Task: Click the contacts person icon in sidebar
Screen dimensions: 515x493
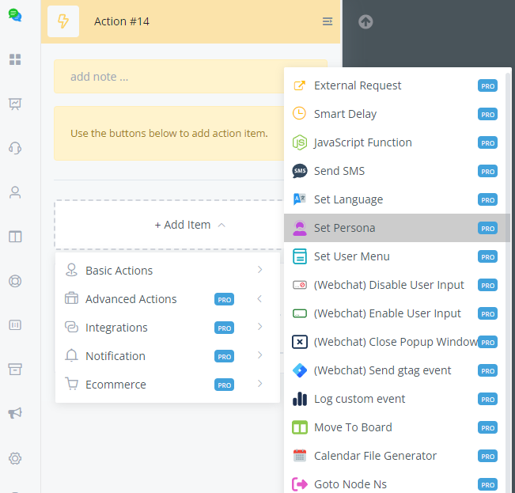Action: click(15, 192)
